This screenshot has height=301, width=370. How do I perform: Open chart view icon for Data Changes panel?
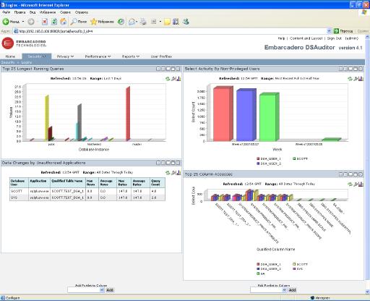178,173
